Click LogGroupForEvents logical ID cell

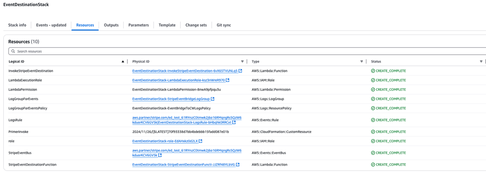(x=23, y=99)
